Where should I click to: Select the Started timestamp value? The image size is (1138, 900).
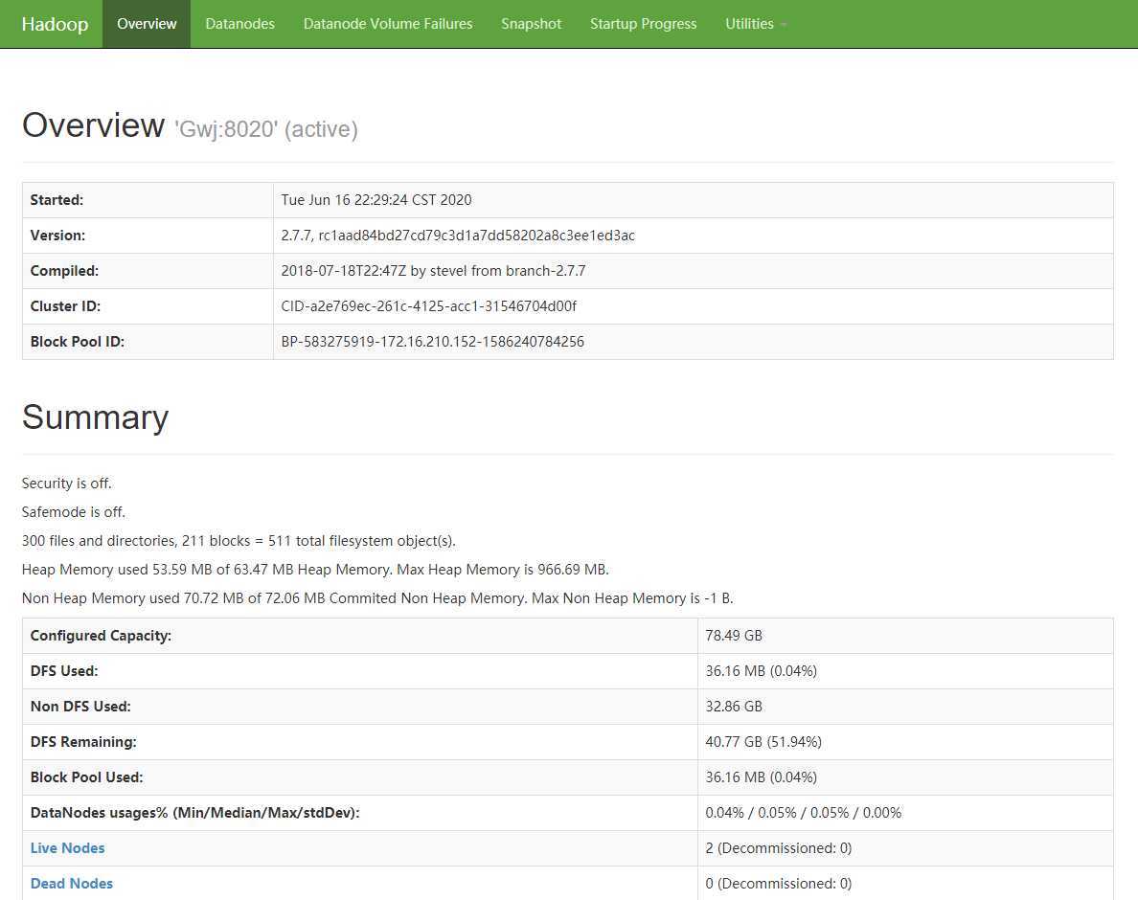click(376, 200)
